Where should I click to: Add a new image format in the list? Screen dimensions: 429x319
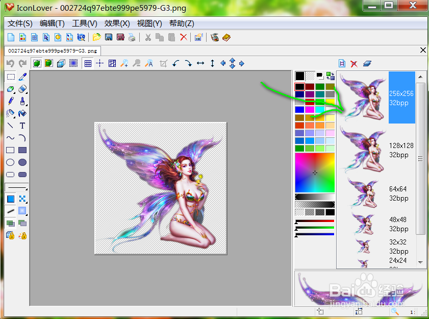tap(342, 63)
